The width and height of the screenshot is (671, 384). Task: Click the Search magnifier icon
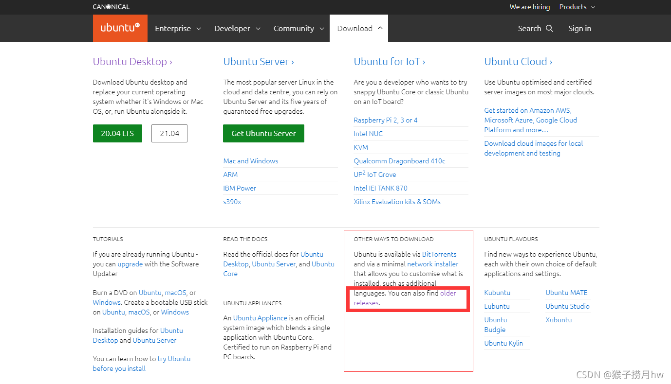coord(549,29)
